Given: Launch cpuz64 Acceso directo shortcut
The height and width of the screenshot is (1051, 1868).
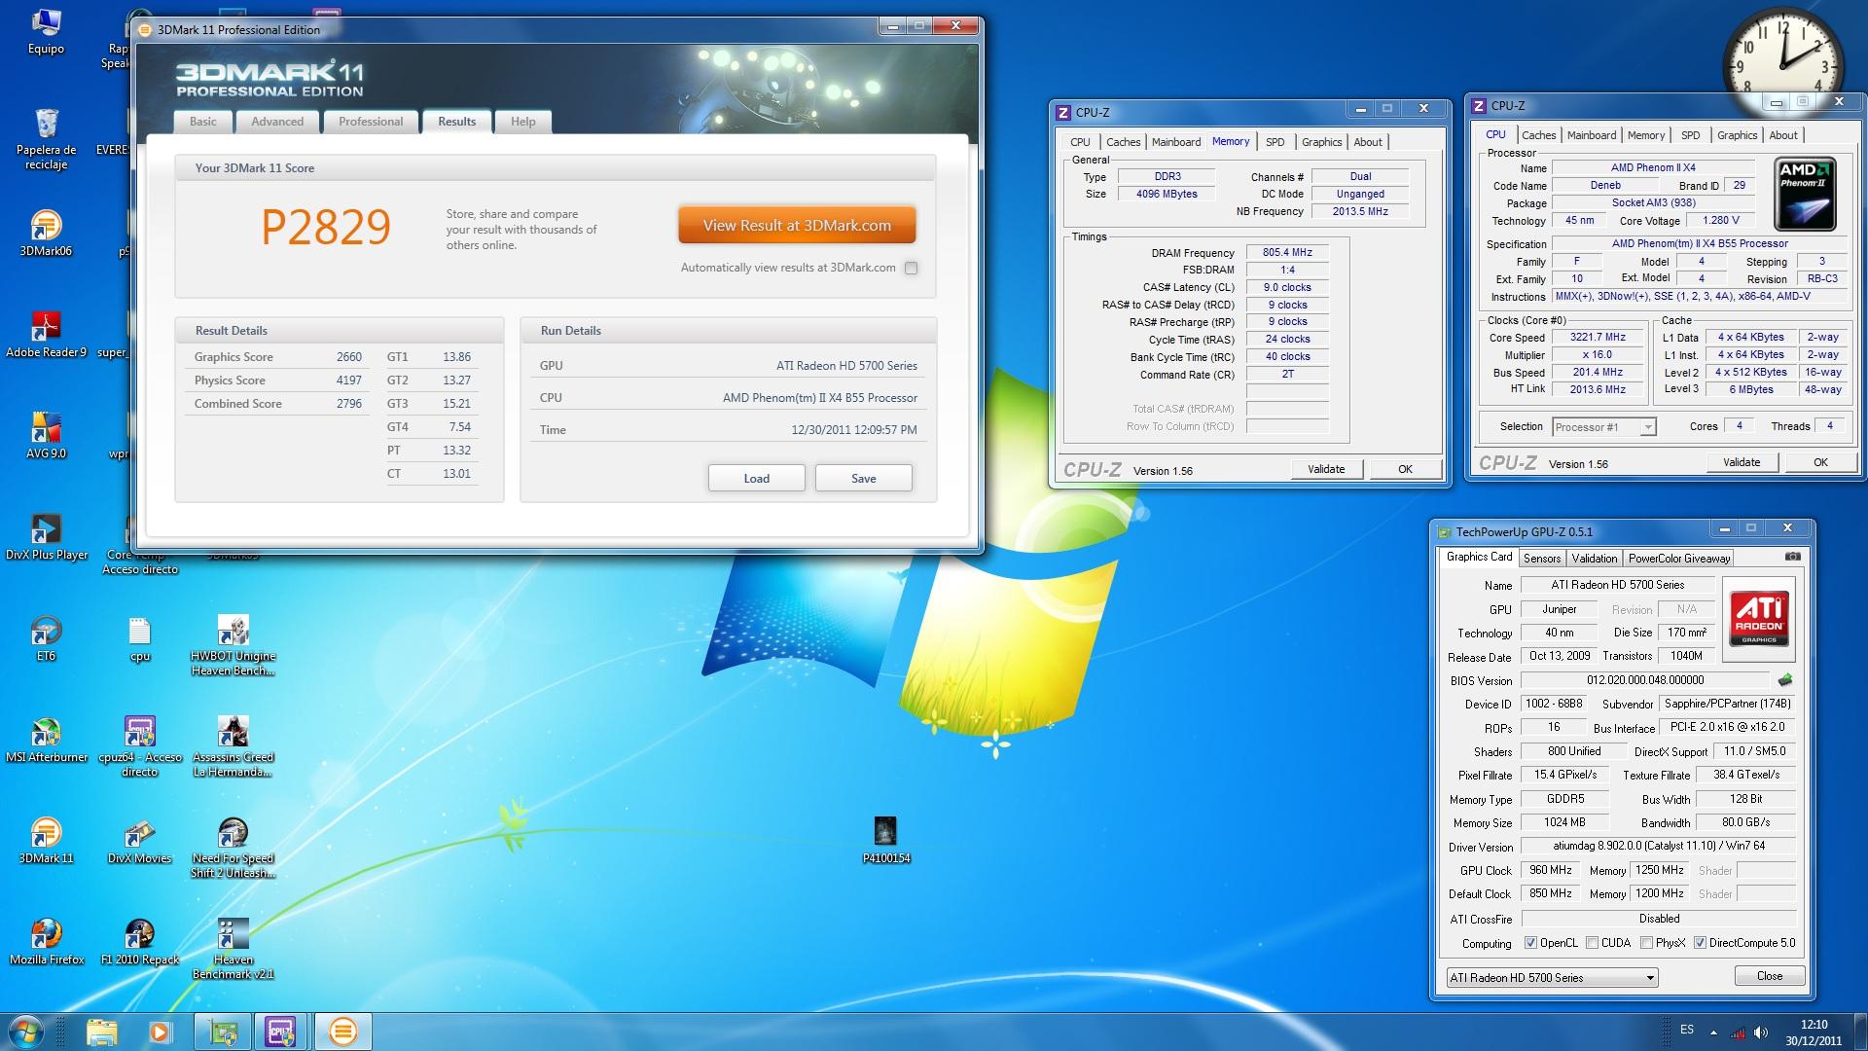Looking at the screenshot, I should [139, 747].
